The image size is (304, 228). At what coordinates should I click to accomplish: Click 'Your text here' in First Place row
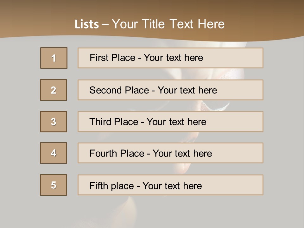[173, 58]
